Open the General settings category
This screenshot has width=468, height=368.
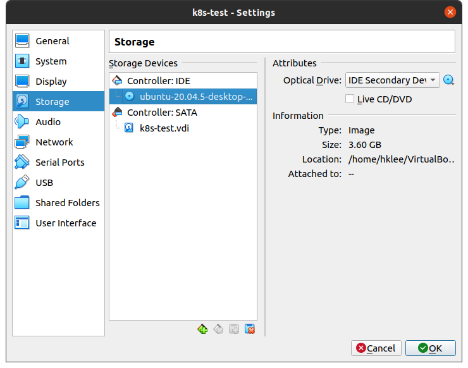58,41
